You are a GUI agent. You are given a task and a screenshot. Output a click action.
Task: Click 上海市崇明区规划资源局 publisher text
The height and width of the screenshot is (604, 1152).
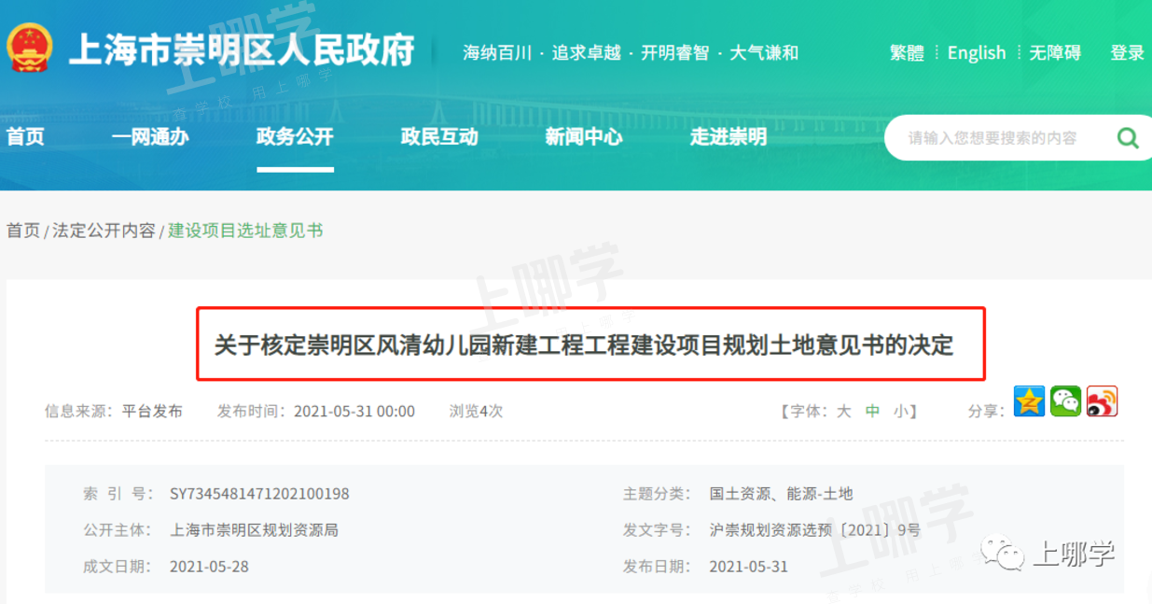[x=254, y=530]
